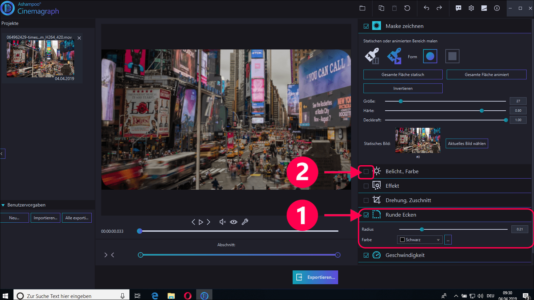Click the Neu... preset button
The image size is (534, 300).
coord(14,218)
